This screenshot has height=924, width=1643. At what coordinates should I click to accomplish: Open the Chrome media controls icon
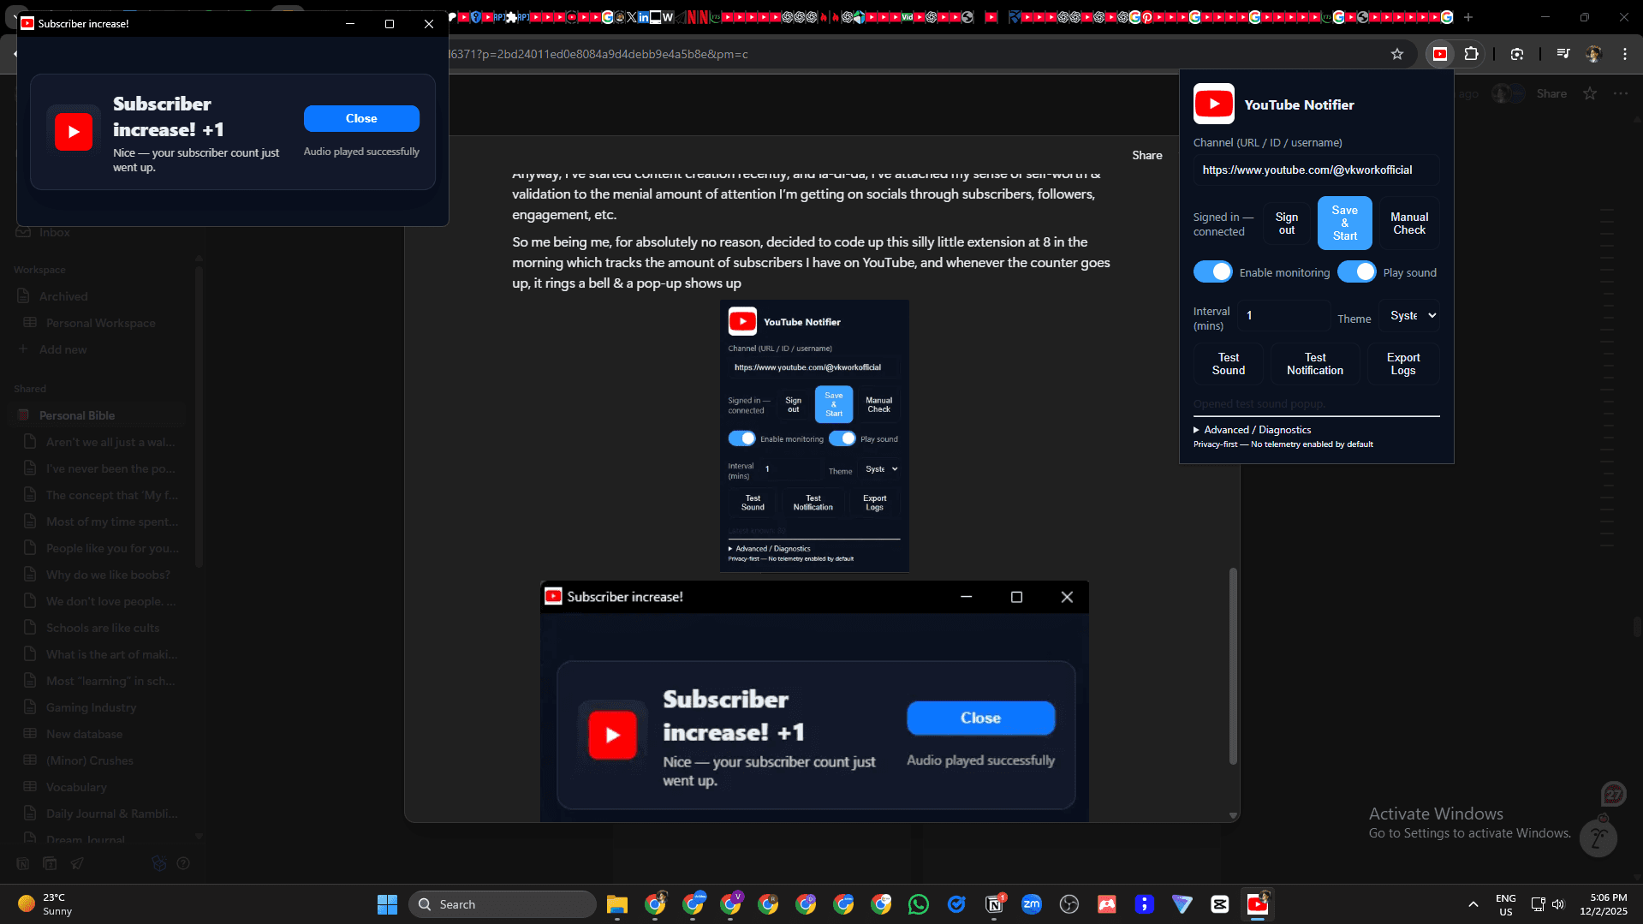click(1563, 54)
